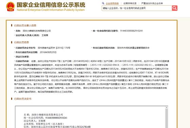Click the decision date 2016年08月29日

[48, 52]
